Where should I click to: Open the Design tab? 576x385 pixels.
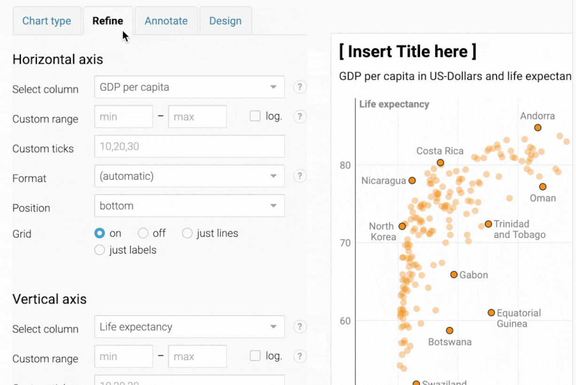225,21
